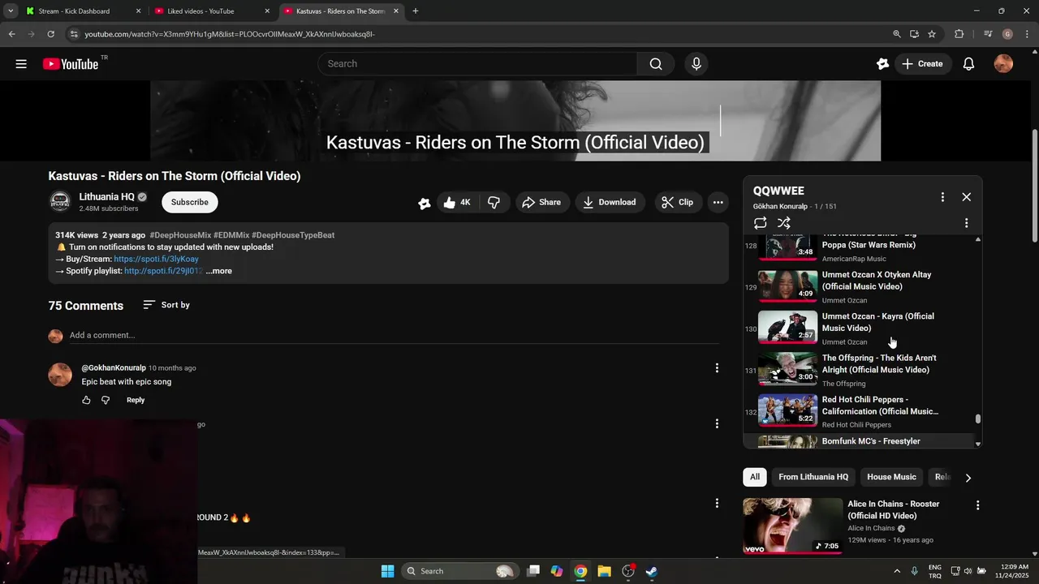Open the YouTube account avatar menu
This screenshot has height=584, width=1039.
[x=1003, y=64]
